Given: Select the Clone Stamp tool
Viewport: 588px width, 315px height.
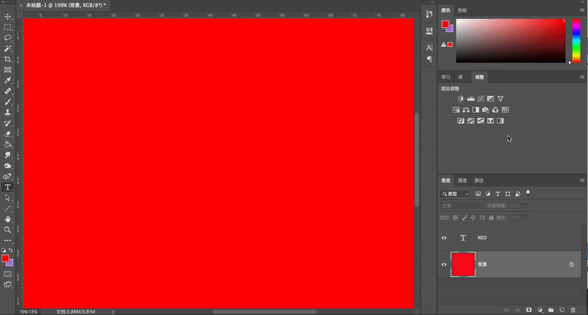Looking at the screenshot, I should pyautogui.click(x=7, y=113).
